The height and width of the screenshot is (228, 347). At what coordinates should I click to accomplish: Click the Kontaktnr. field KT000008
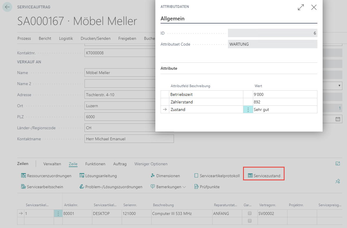120,53
